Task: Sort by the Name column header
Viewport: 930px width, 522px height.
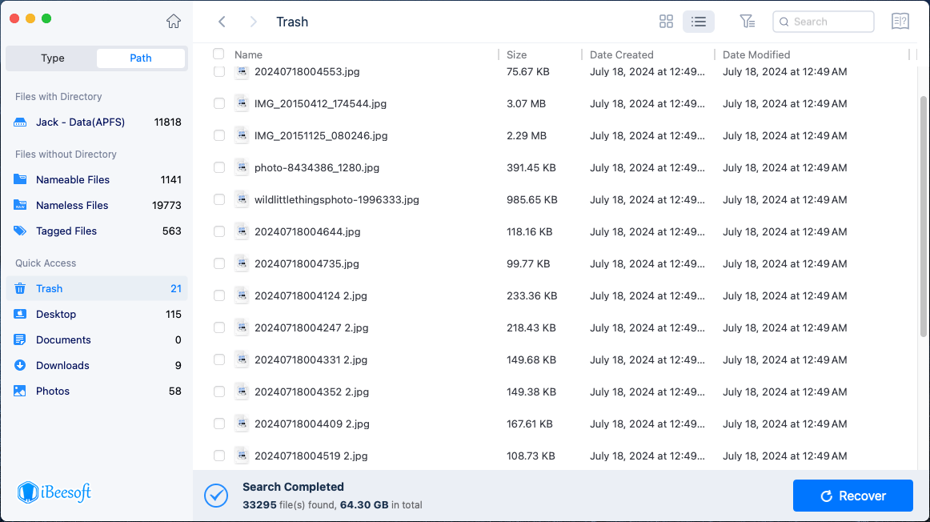Action: [248, 54]
